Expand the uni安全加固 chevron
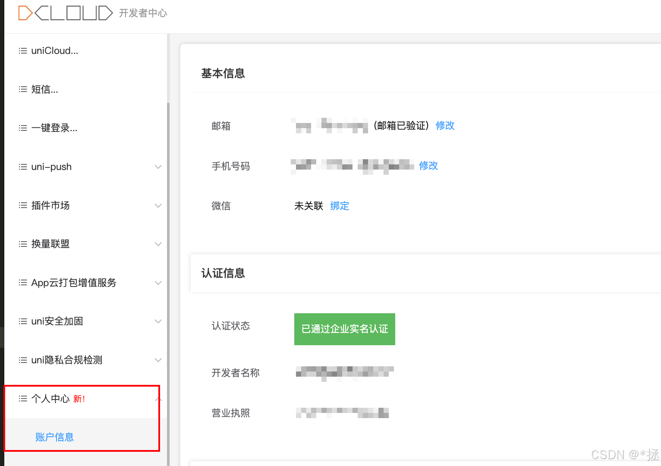 coord(158,321)
